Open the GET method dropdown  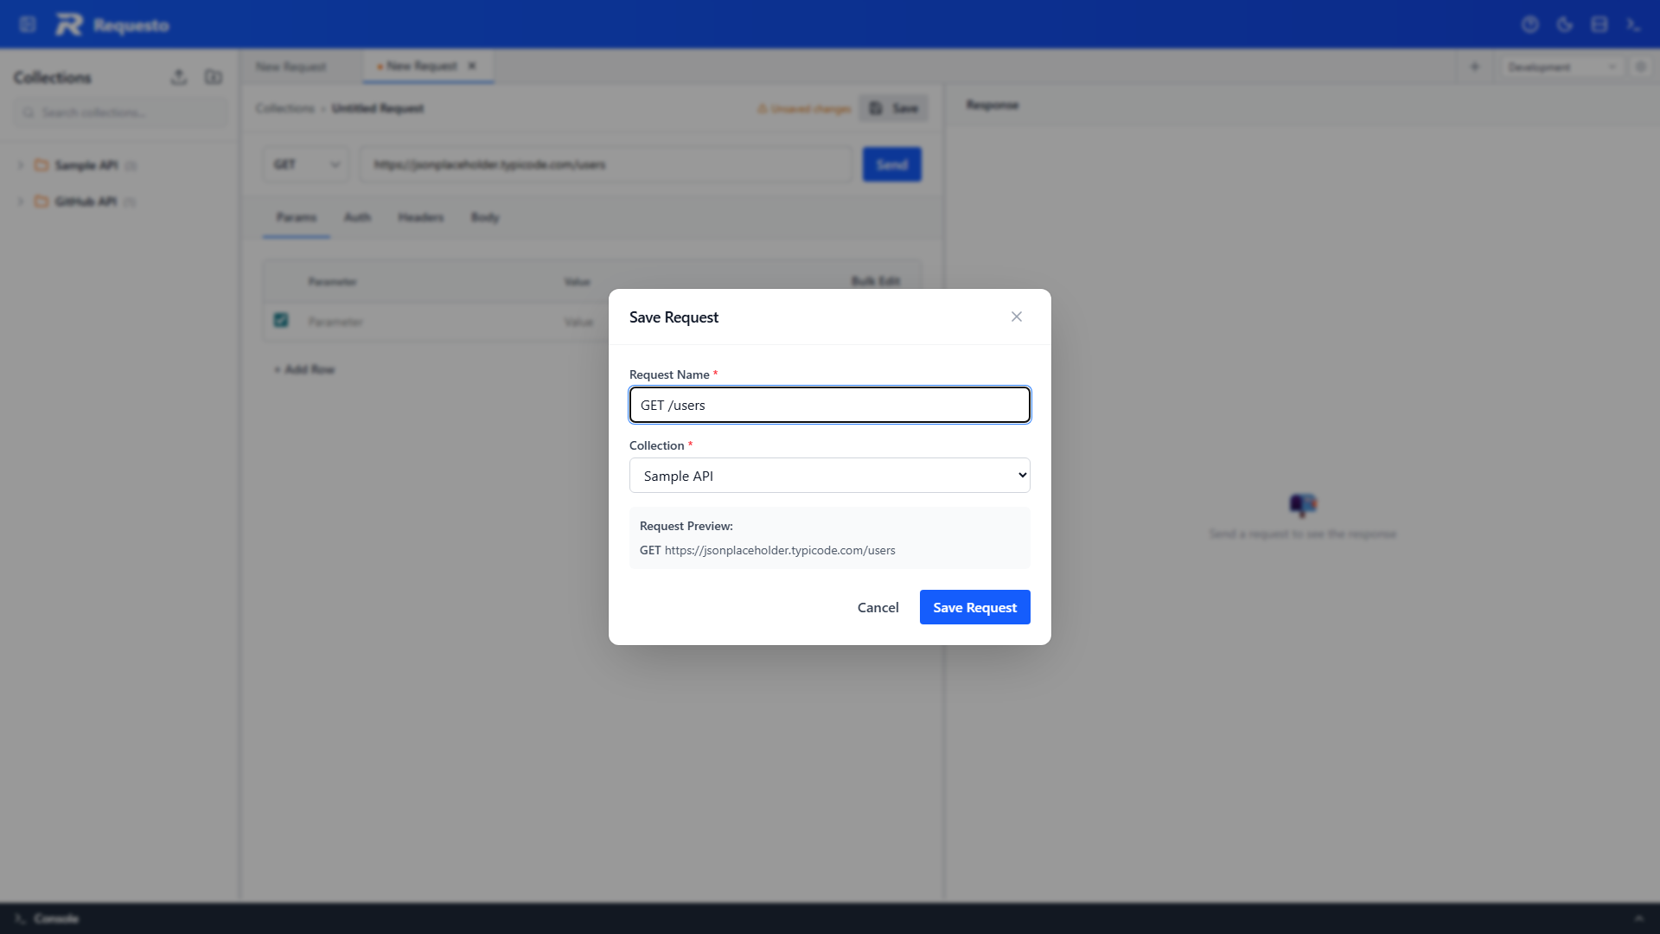(305, 163)
